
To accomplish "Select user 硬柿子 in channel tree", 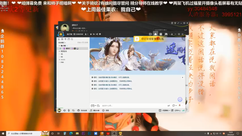I will click(68, 48).
